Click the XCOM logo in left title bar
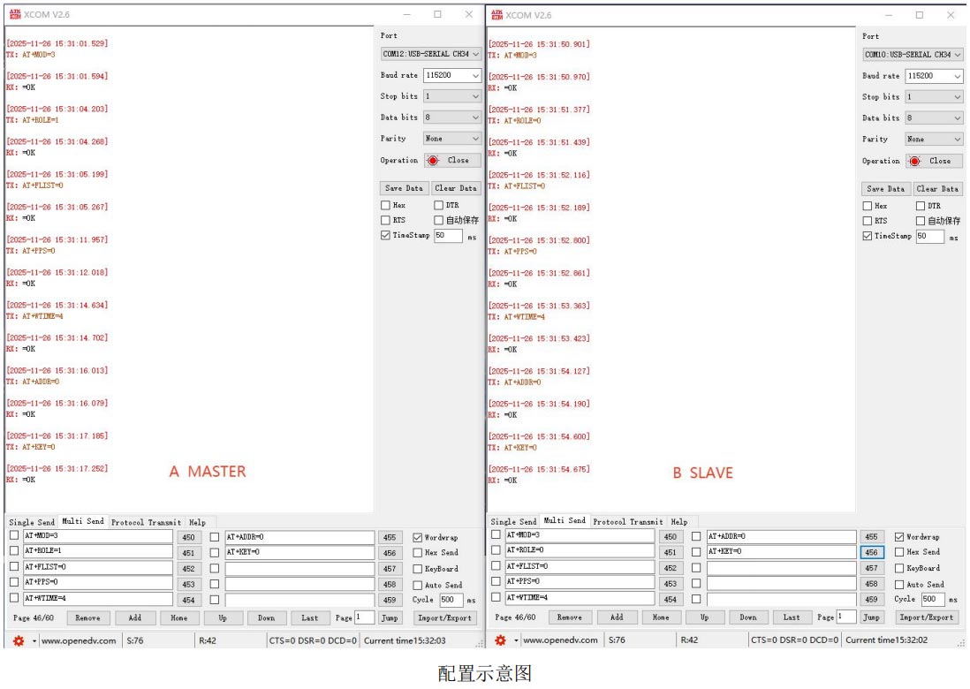The width and height of the screenshot is (970, 689). pos(13,14)
